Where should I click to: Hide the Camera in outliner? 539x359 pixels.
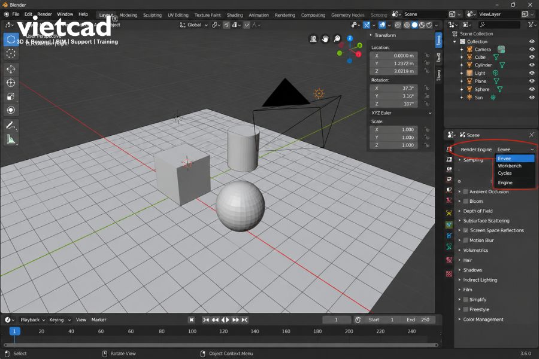[532, 49]
